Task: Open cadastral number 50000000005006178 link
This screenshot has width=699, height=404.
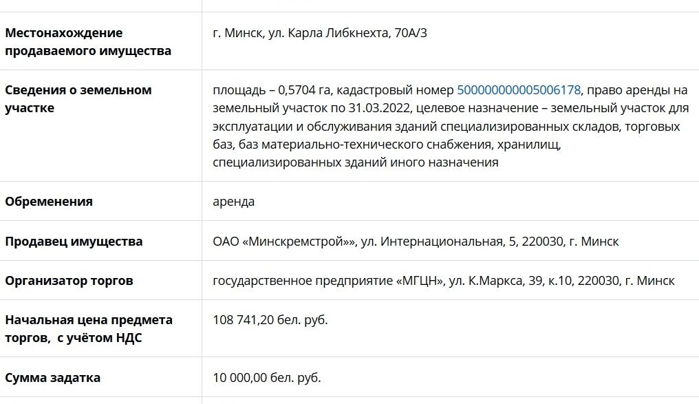Action: click(x=519, y=90)
